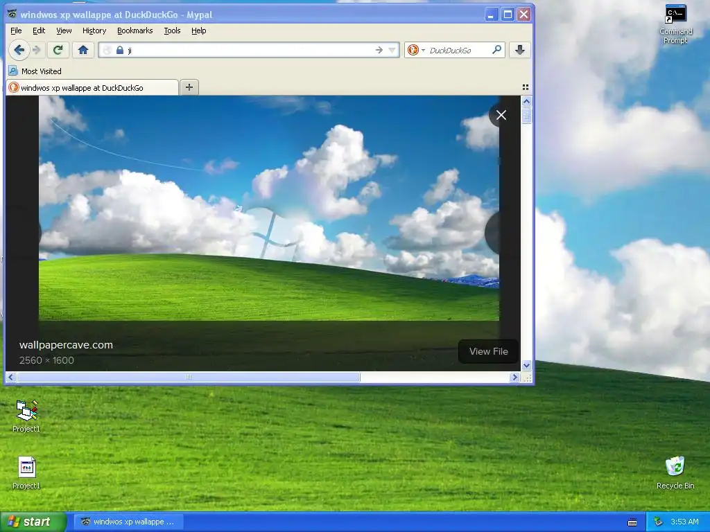710x532 pixels.
Task: Open the wallpapercave.com source link
Action: [66, 345]
